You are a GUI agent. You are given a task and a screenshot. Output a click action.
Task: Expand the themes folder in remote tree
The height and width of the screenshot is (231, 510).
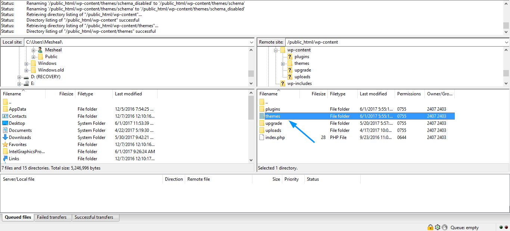pos(283,64)
